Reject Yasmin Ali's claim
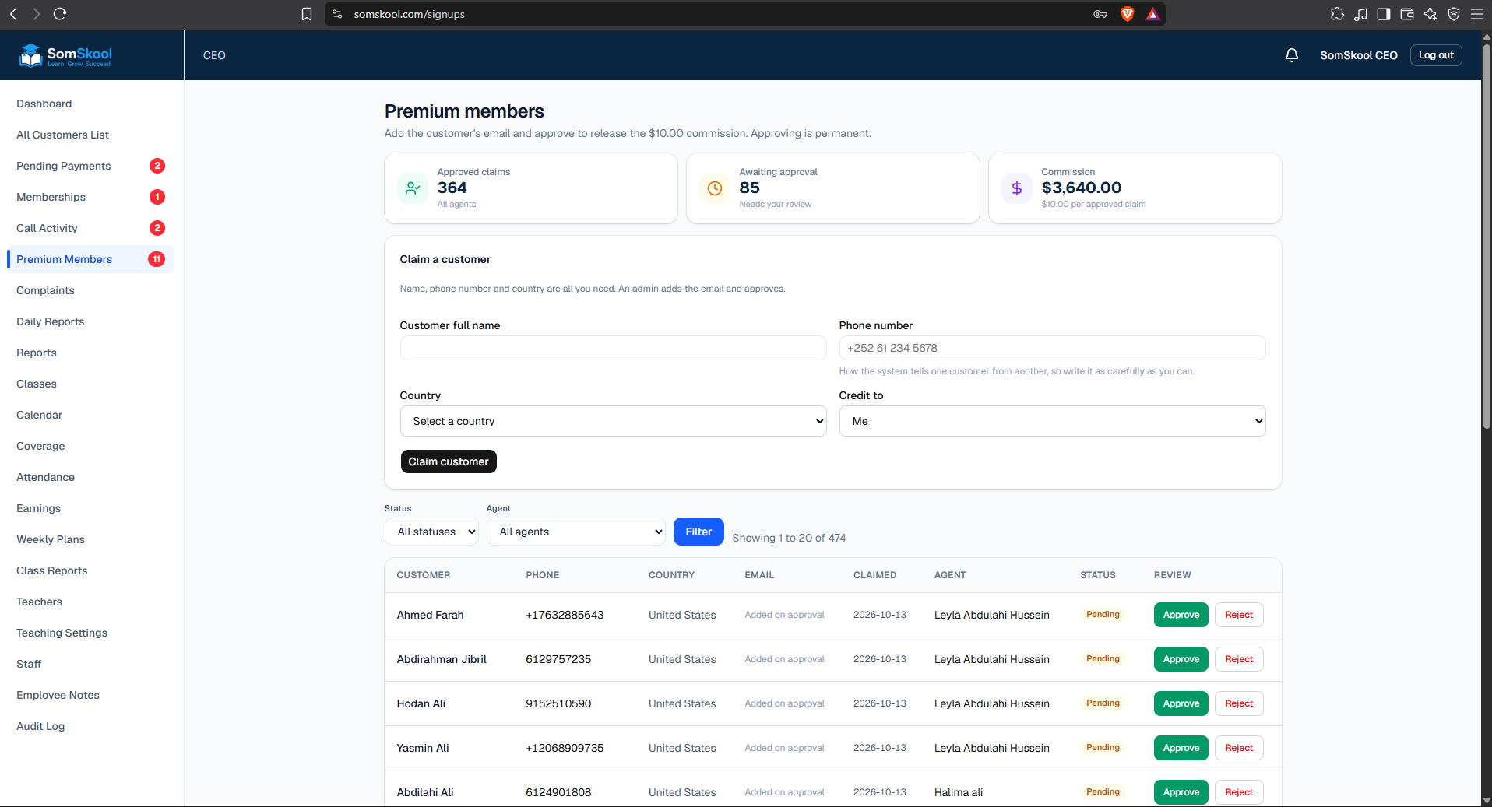This screenshot has height=807, width=1492. pyautogui.click(x=1239, y=748)
